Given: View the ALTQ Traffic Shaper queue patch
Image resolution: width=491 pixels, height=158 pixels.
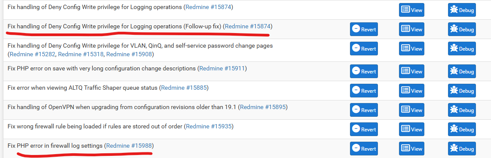Looking at the screenshot, I should pos(411,91).
